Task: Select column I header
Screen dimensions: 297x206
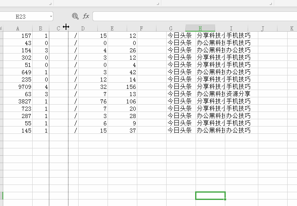Action: point(231,28)
